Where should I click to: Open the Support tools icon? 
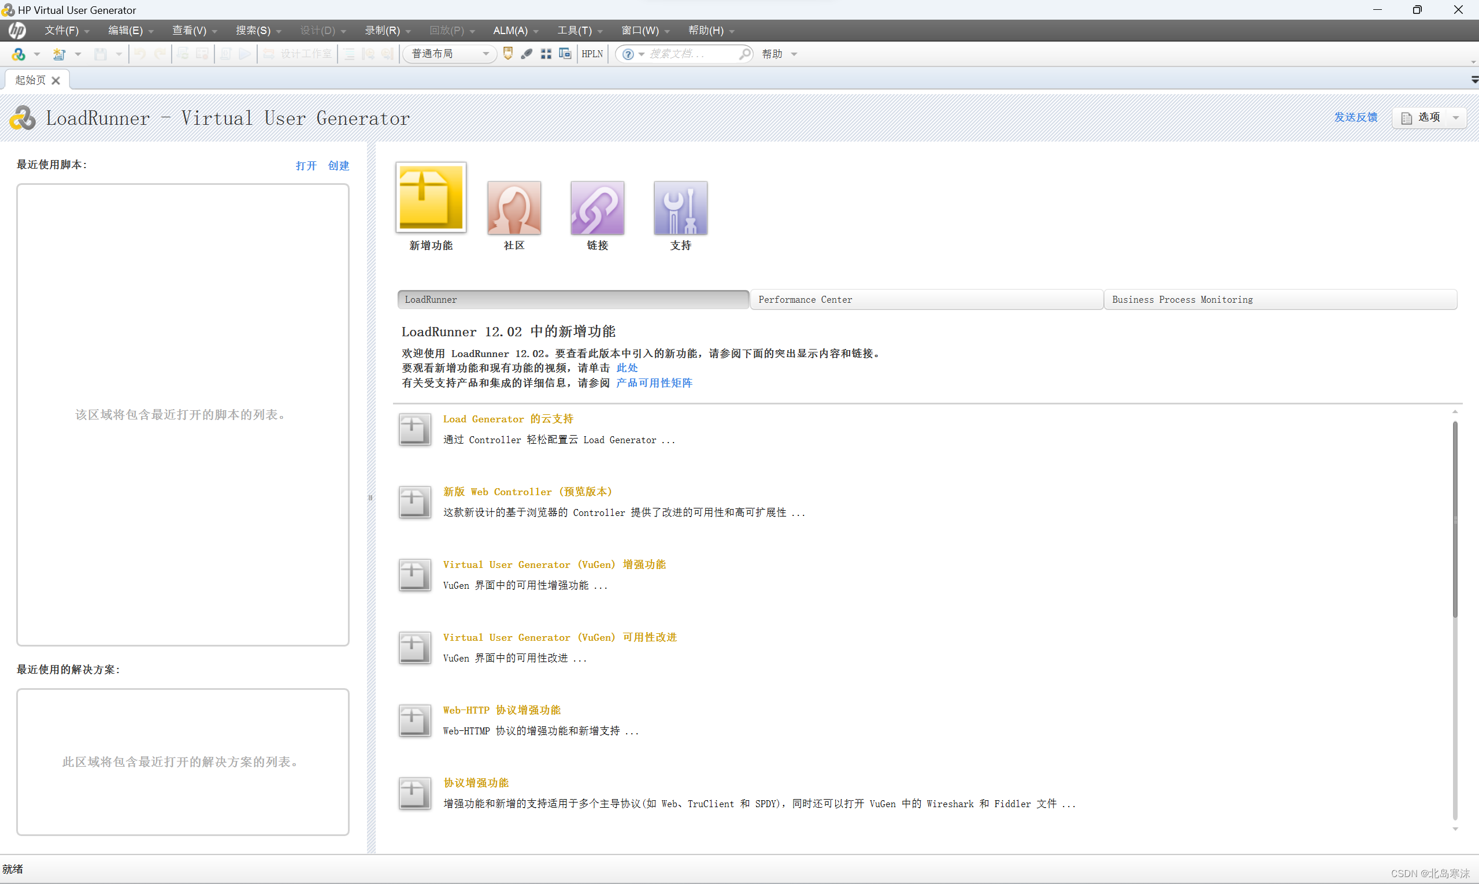(x=680, y=208)
